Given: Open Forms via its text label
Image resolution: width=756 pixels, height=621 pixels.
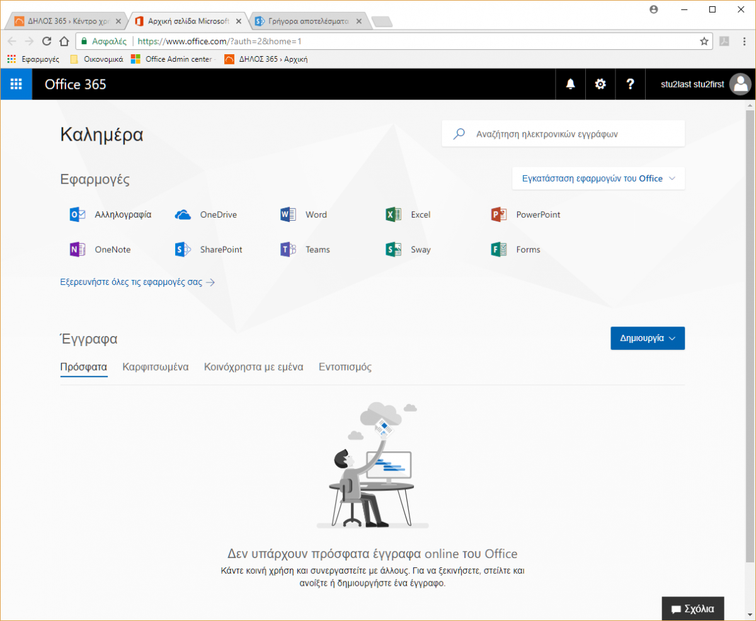Looking at the screenshot, I should [528, 250].
